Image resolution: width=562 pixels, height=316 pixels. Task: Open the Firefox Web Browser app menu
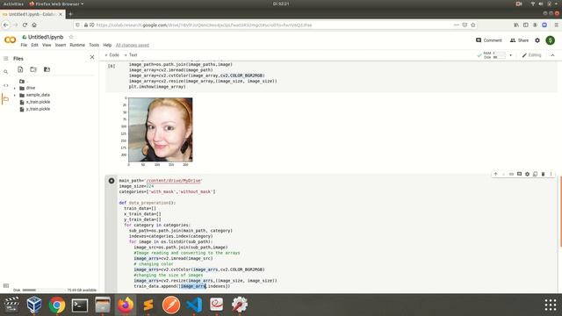click(56, 4)
